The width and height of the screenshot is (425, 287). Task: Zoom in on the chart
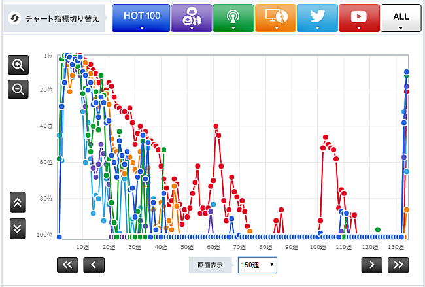(x=18, y=65)
